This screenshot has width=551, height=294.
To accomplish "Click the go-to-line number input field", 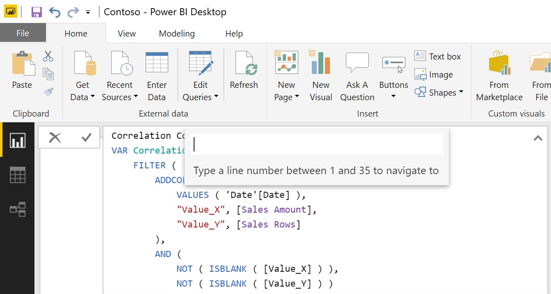I will point(317,144).
